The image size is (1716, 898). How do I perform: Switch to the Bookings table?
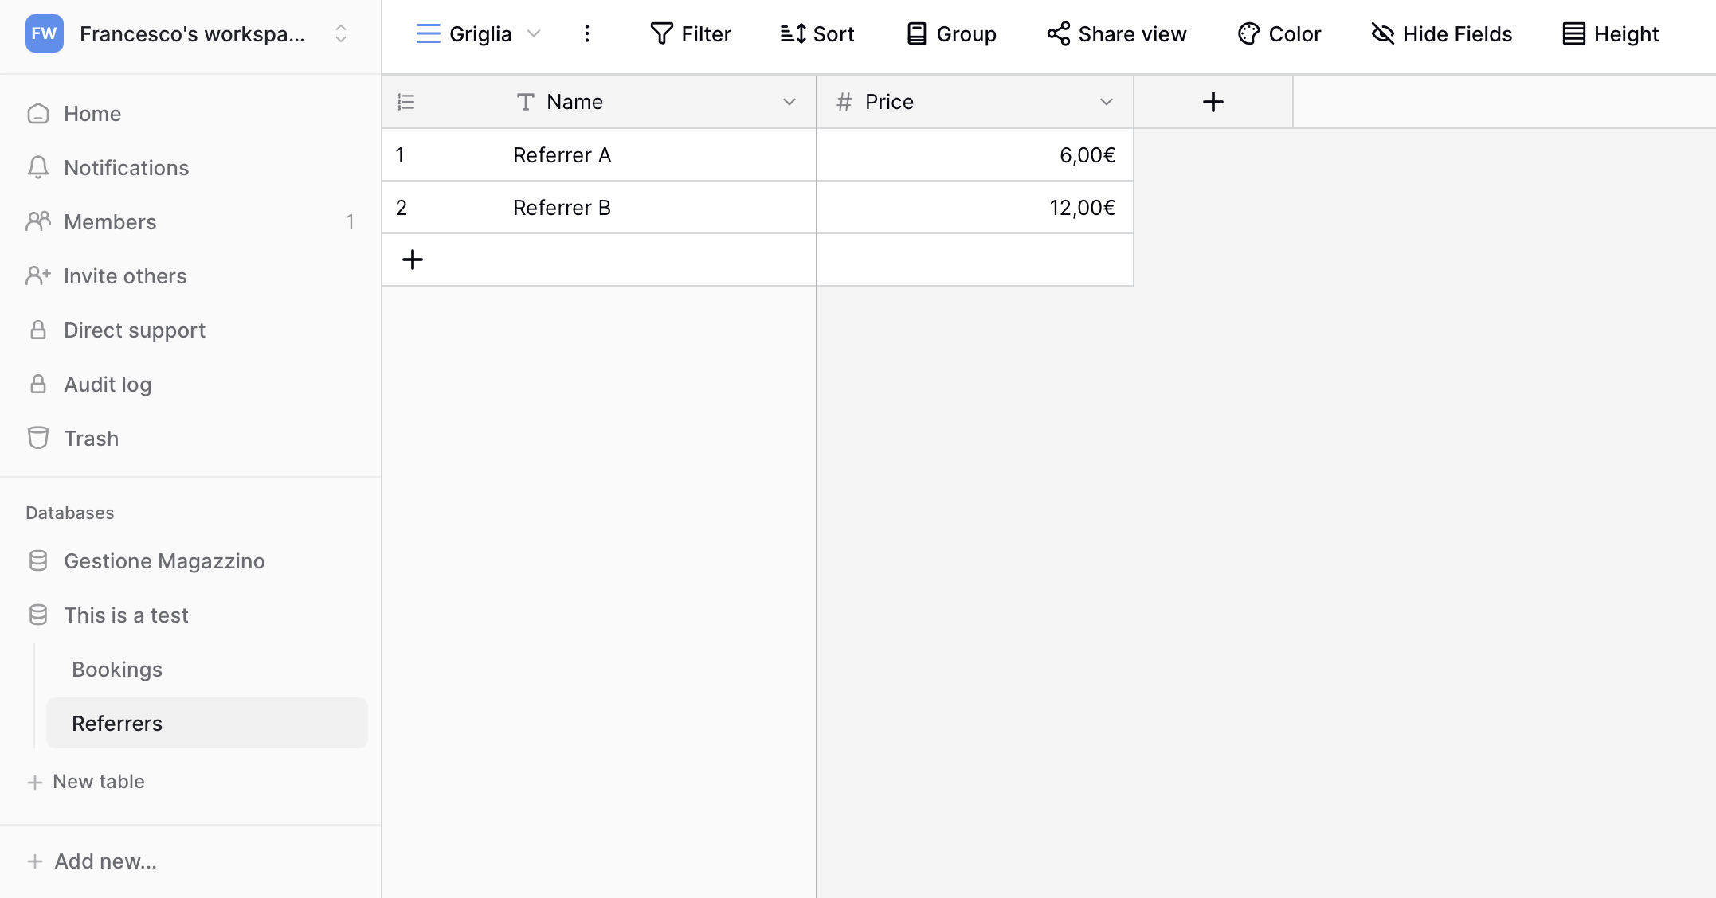coord(117,669)
